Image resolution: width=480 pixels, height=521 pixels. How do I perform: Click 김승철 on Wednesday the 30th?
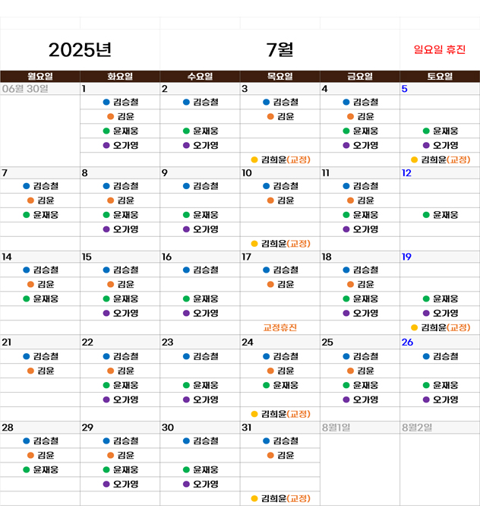[x=201, y=441]
